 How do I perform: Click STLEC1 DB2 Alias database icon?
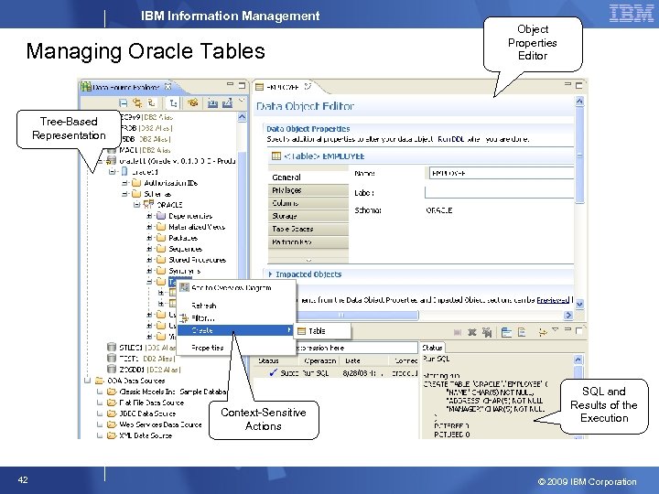pyautogui.click(x=112, y=347)
